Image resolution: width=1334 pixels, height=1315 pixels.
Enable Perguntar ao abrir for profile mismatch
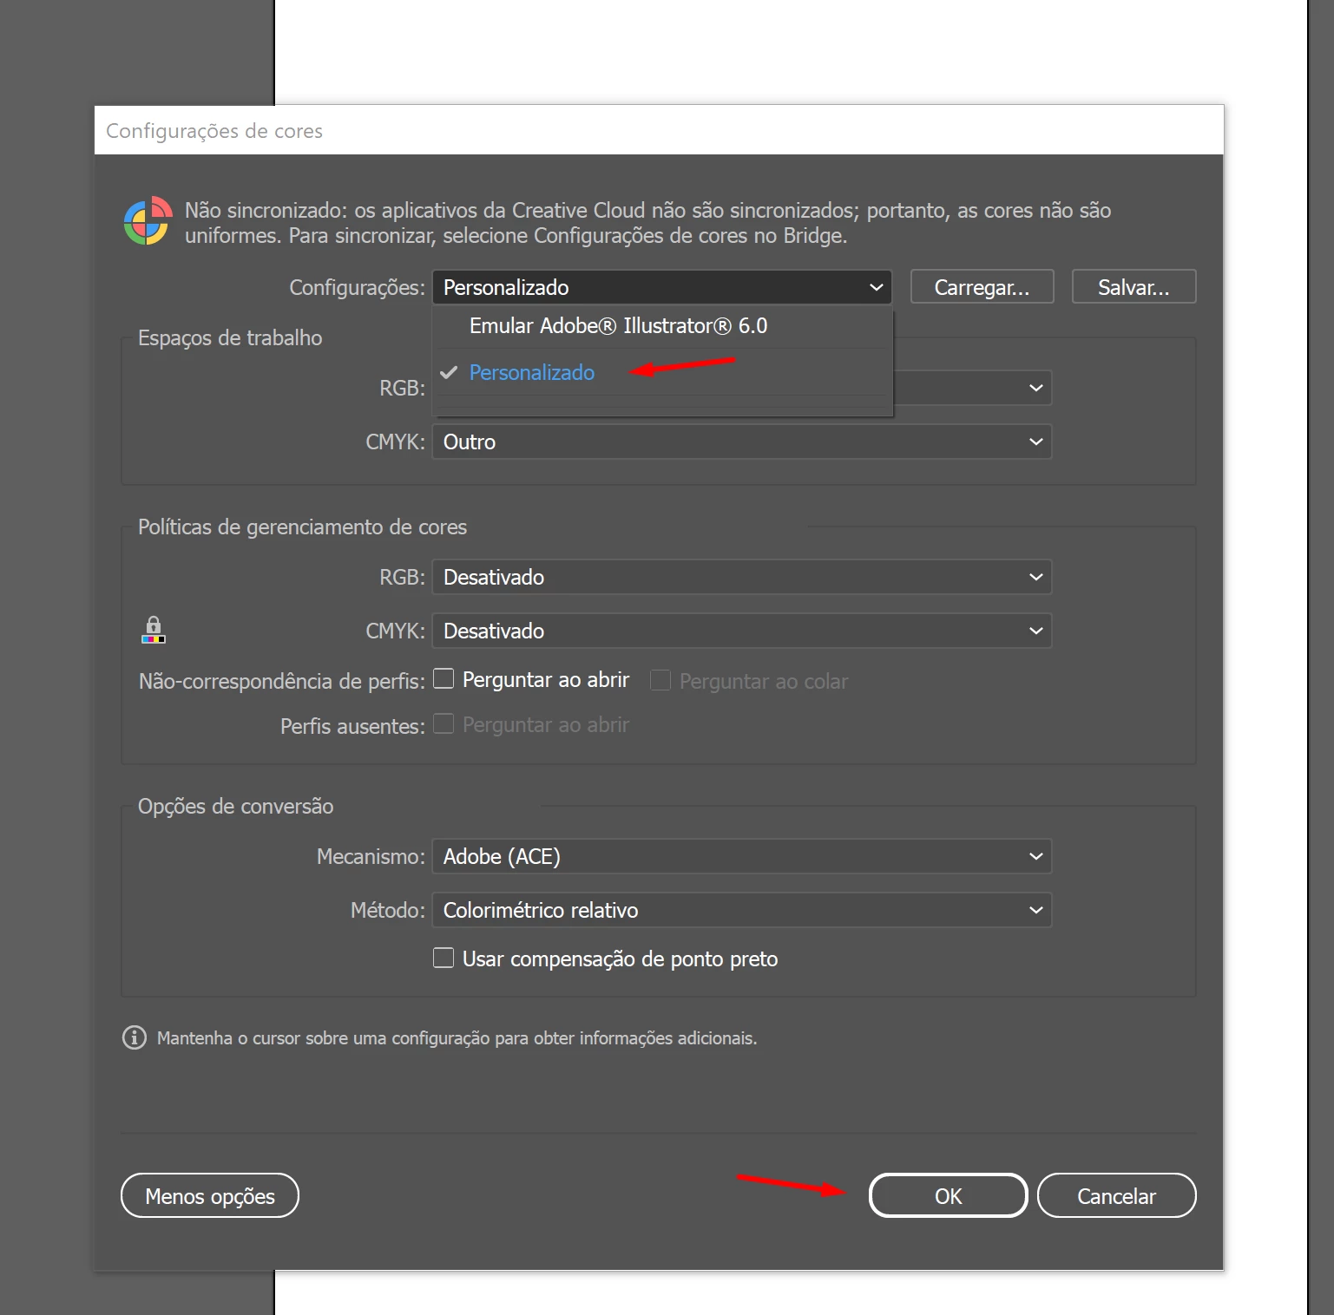[444, 678]
